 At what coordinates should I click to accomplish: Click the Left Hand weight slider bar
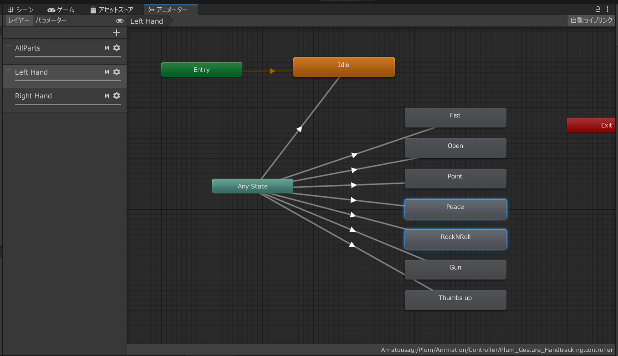pos(68,81)
